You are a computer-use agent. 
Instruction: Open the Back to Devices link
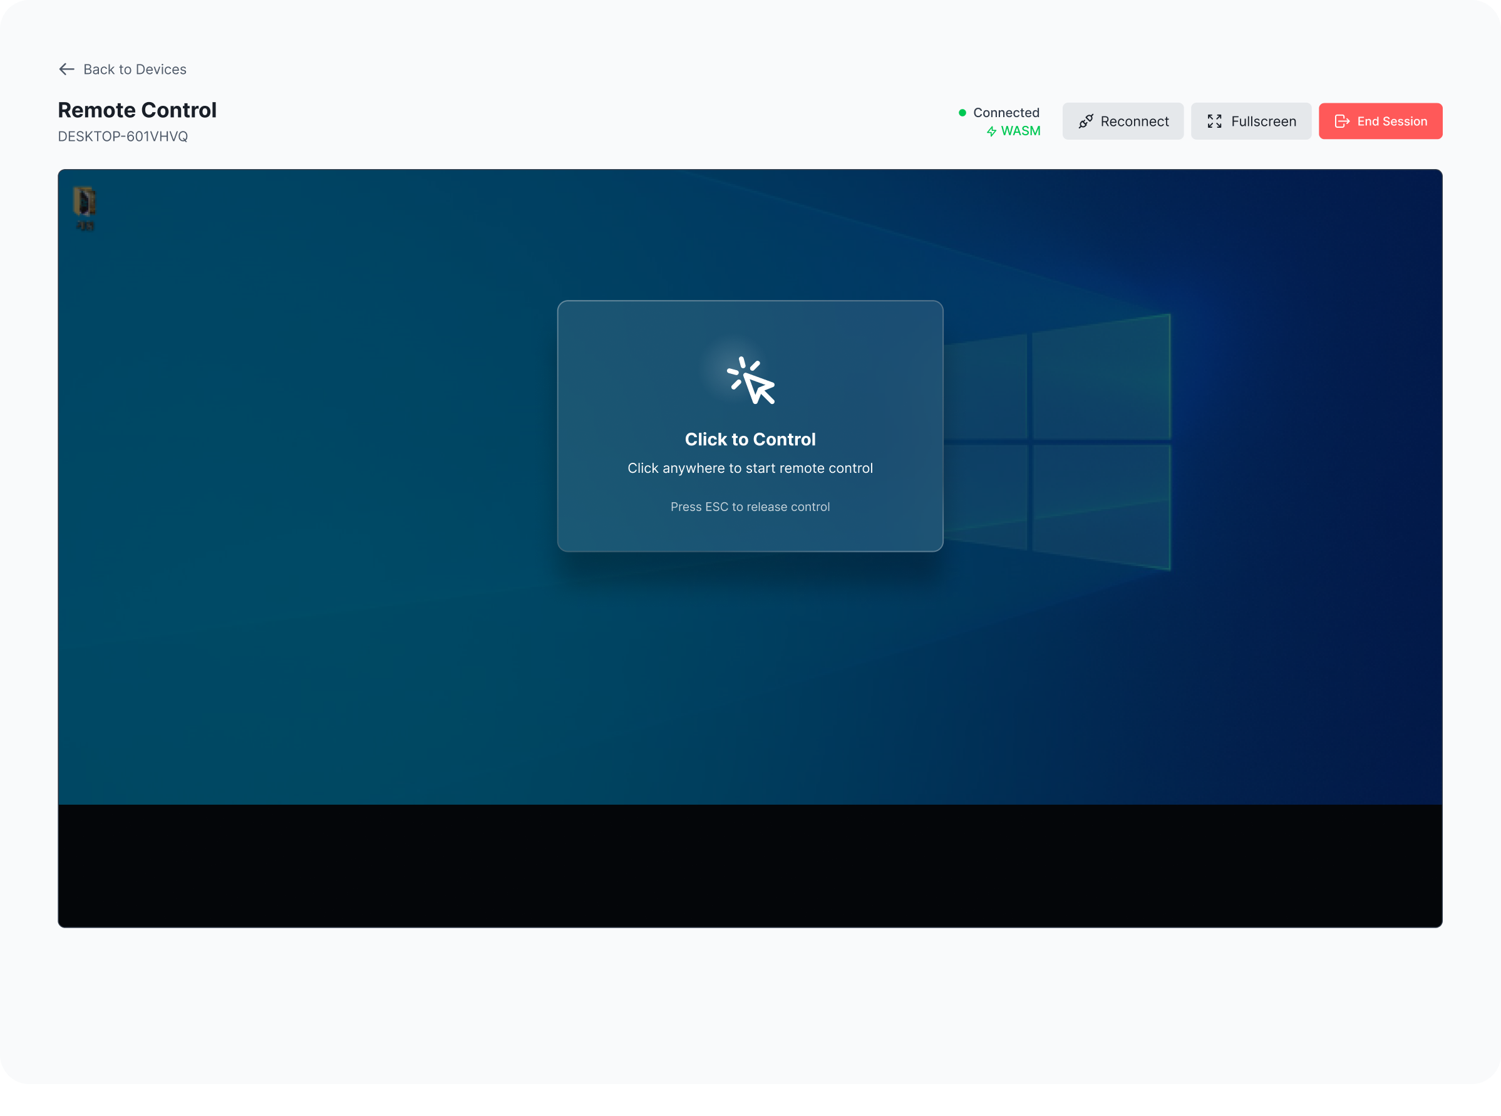[135, 69]
